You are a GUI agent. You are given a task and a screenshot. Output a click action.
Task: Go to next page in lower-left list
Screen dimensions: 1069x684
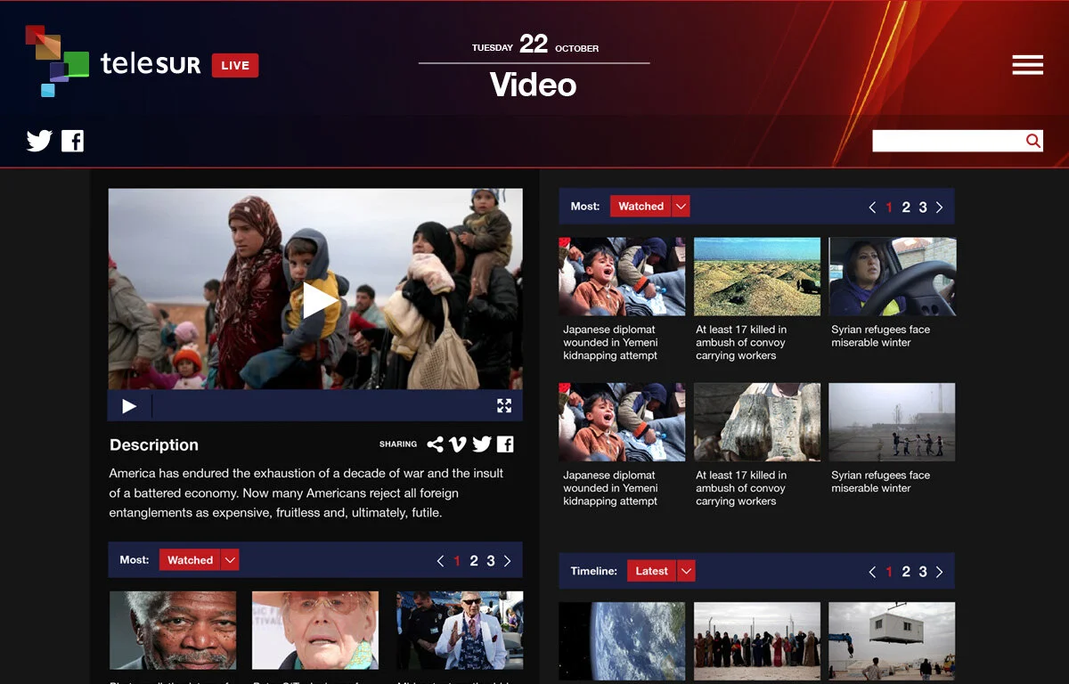pyautogui.click(x=508, y=561)
